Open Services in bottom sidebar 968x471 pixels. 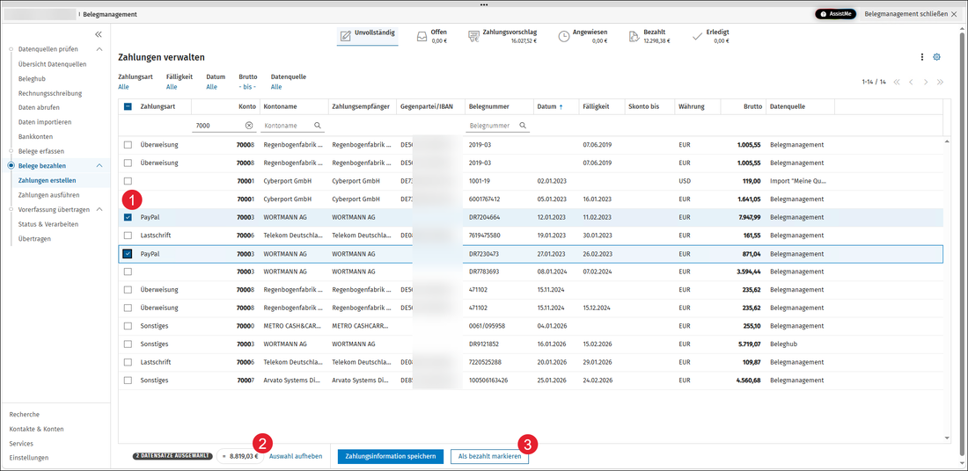21,443
